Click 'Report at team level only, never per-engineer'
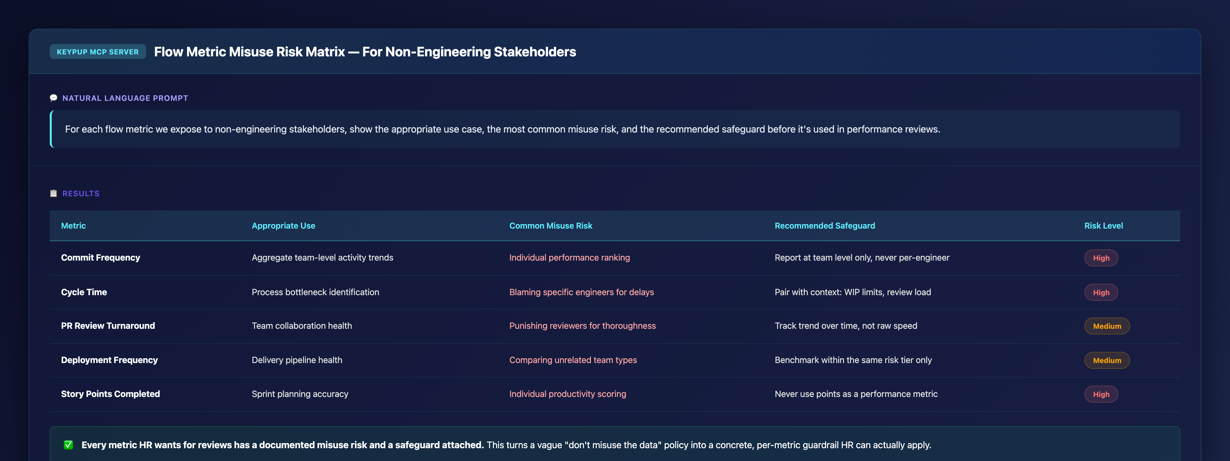Screen dimensions: 1230x461 point(862,258)
